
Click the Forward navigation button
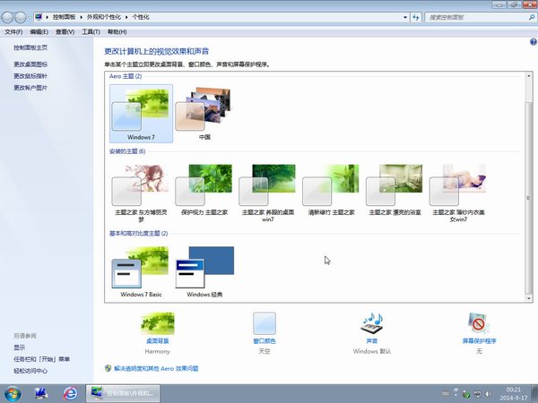[21, 18]
